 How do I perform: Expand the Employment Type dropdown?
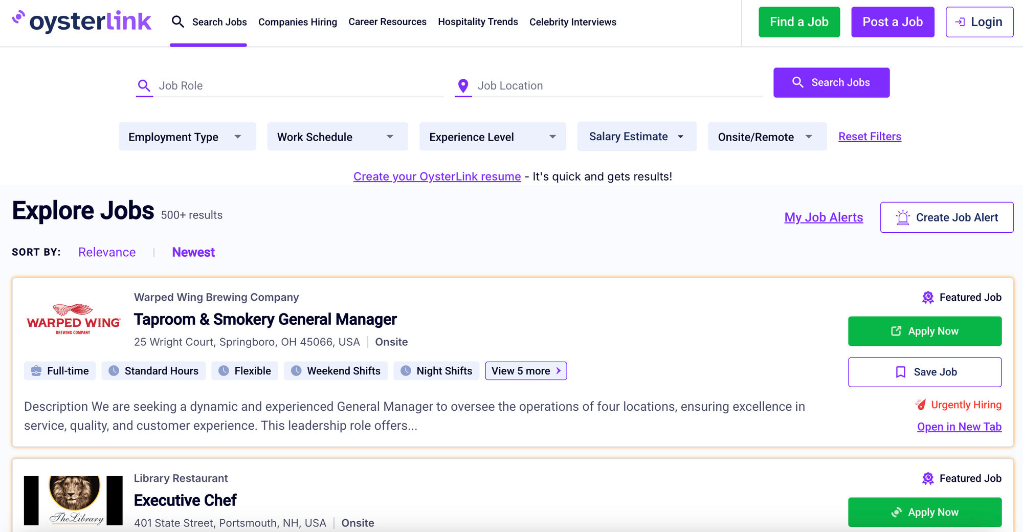tap(187, 137)
